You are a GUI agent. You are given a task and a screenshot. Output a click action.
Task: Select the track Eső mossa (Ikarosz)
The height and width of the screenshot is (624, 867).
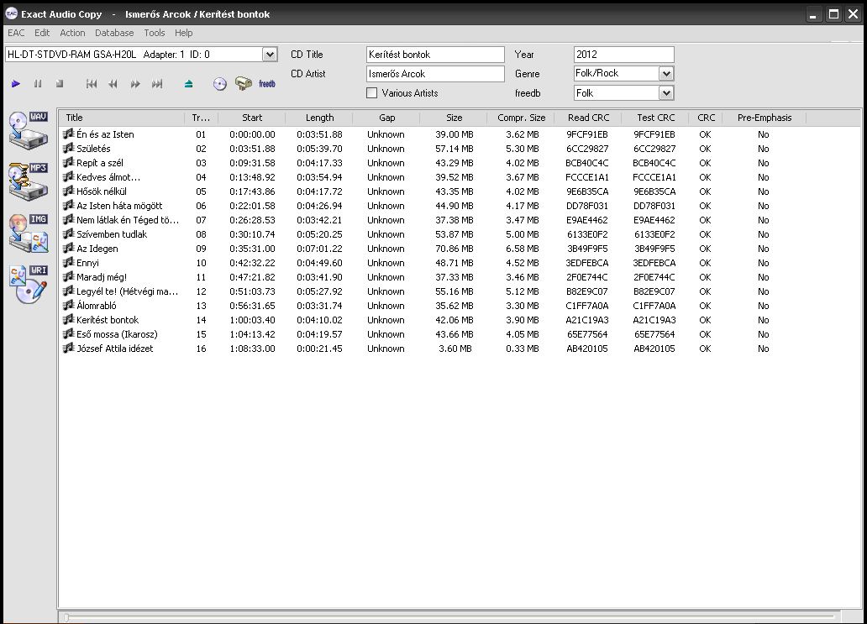117,333
